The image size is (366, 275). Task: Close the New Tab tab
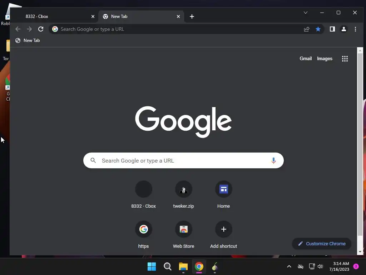(178, 16)
